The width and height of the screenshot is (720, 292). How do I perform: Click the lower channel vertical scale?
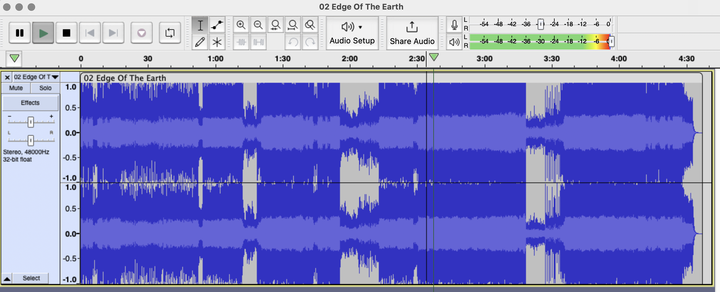[70, 234]
